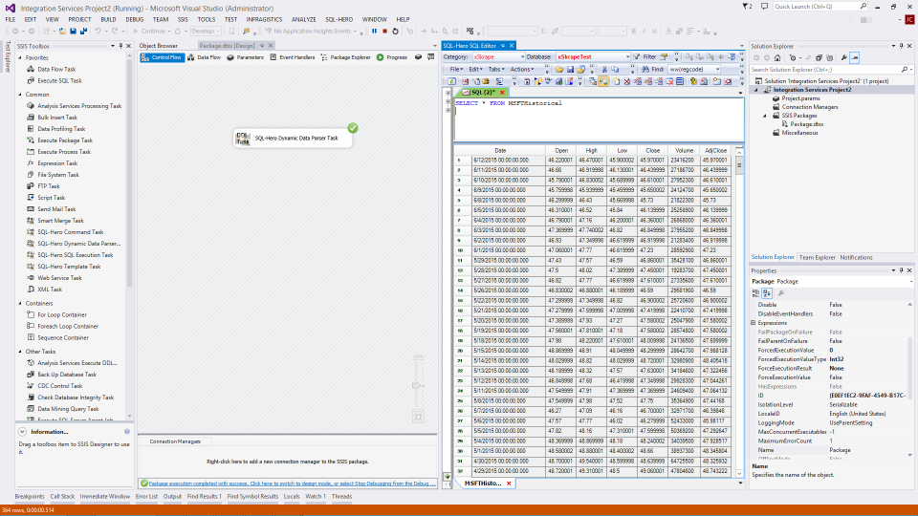Viewport: 918px width, 516px height.
Task: Click the Save icon in SQL-Hero editor toolbar
Action: (570, 69)
